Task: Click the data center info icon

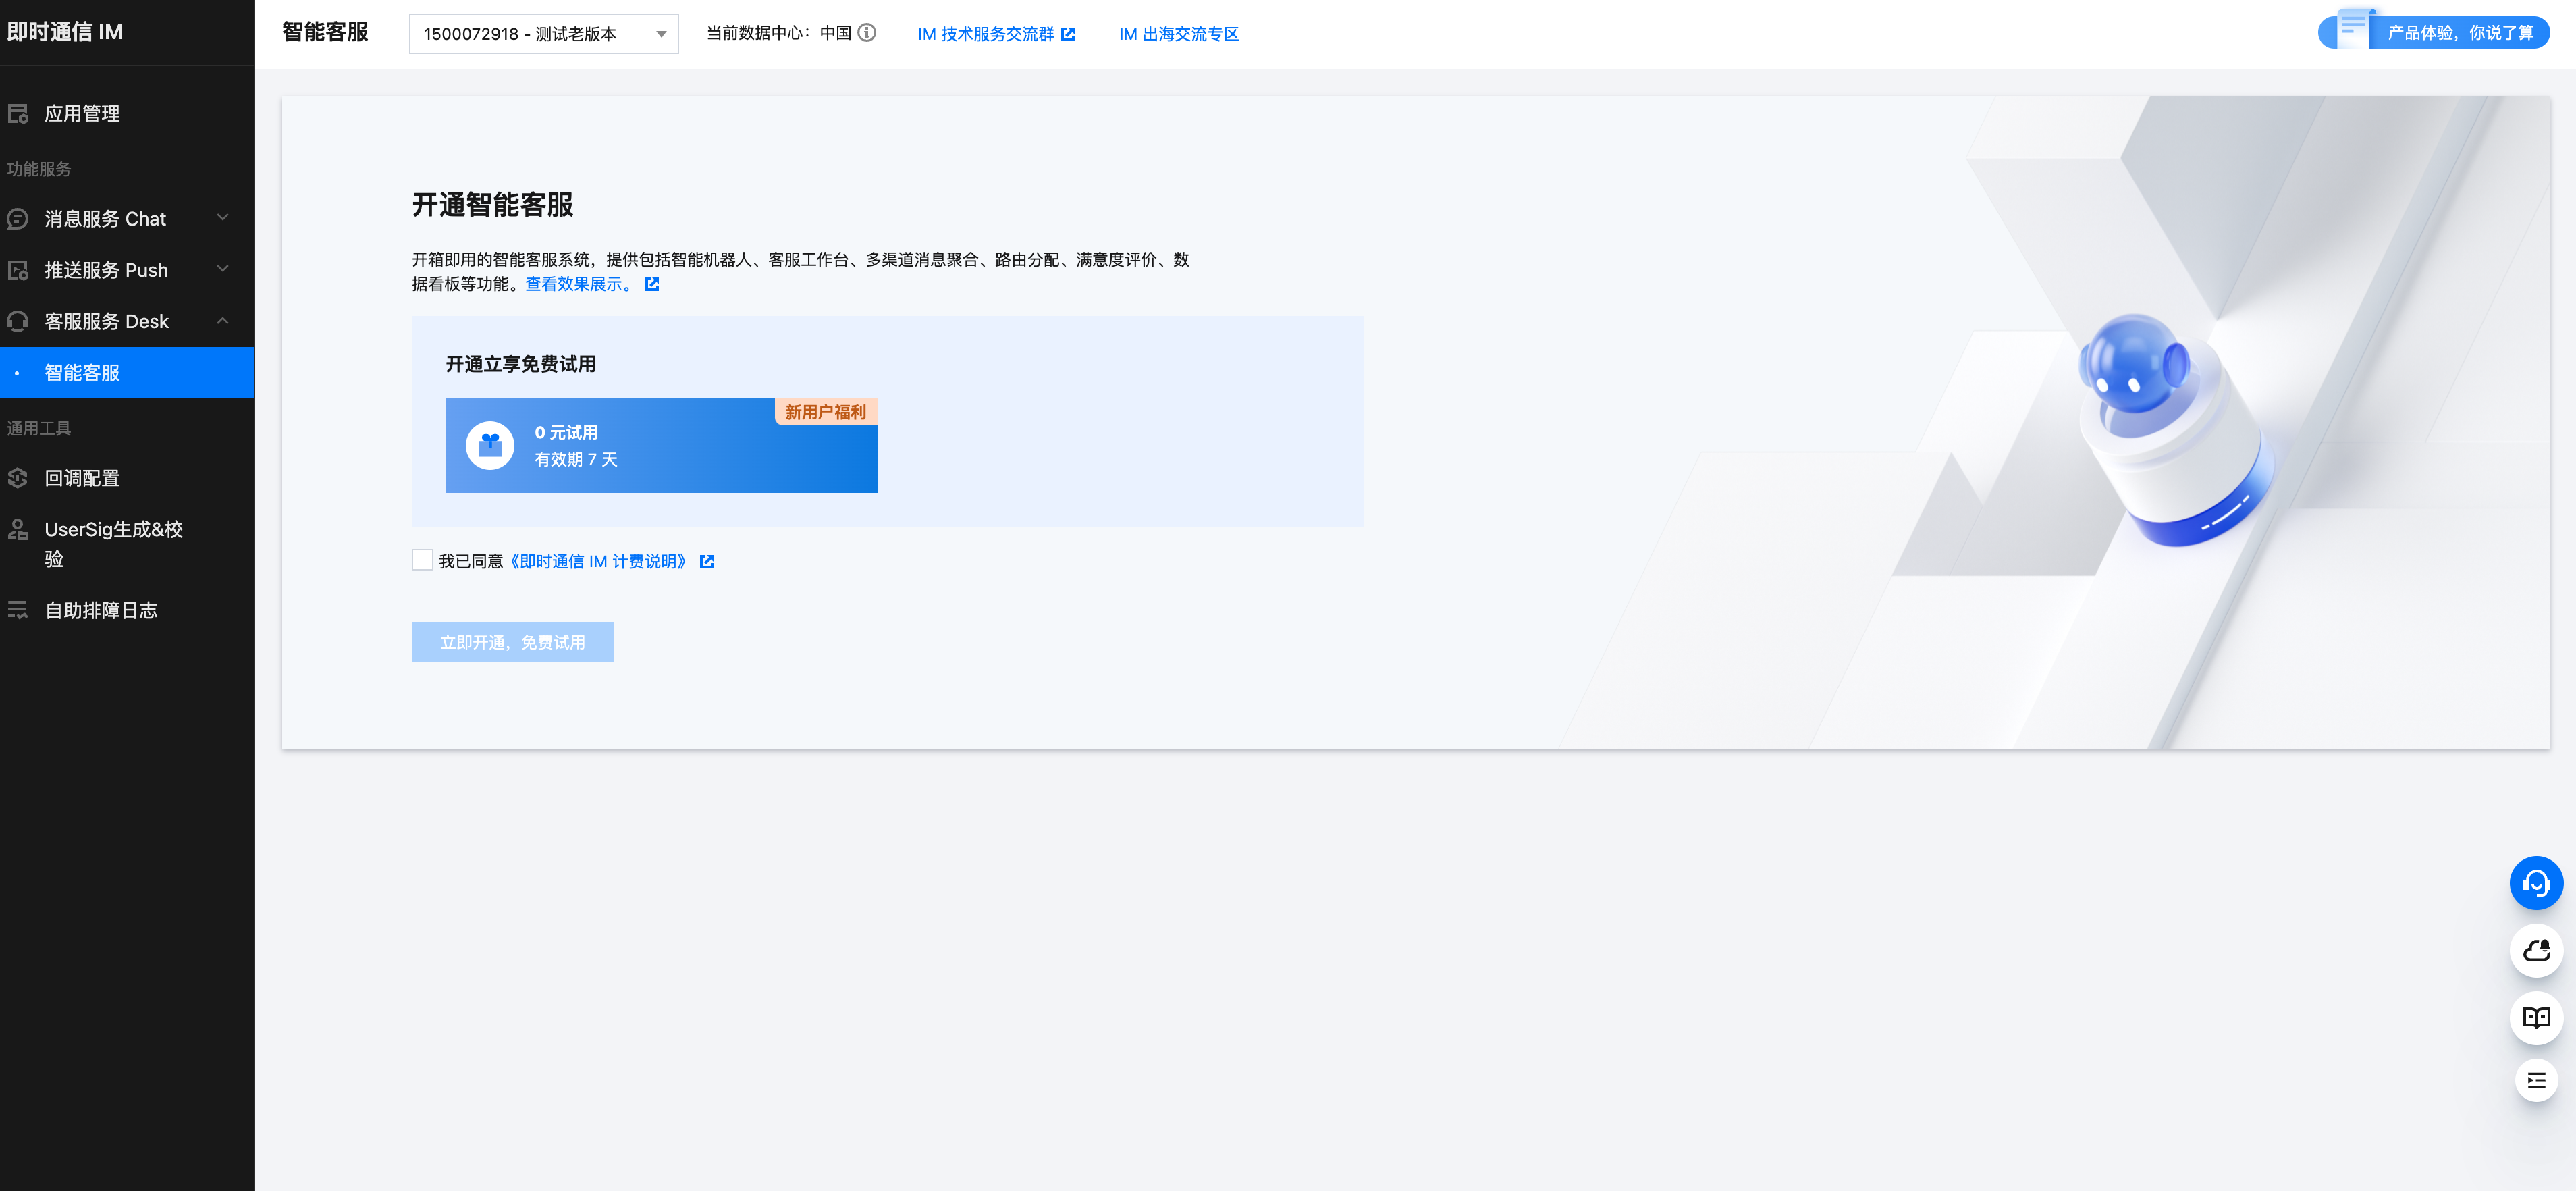Action: click(x=867, y=33)
